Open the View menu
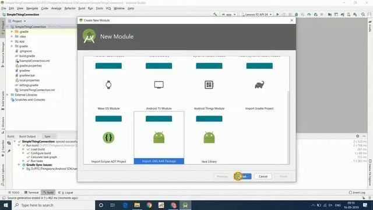The height and width of the screenshot is (210, 373). tap(20, 8)
